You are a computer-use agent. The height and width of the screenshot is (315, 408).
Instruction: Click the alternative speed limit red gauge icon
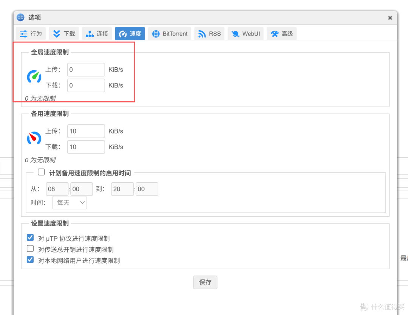34,138
